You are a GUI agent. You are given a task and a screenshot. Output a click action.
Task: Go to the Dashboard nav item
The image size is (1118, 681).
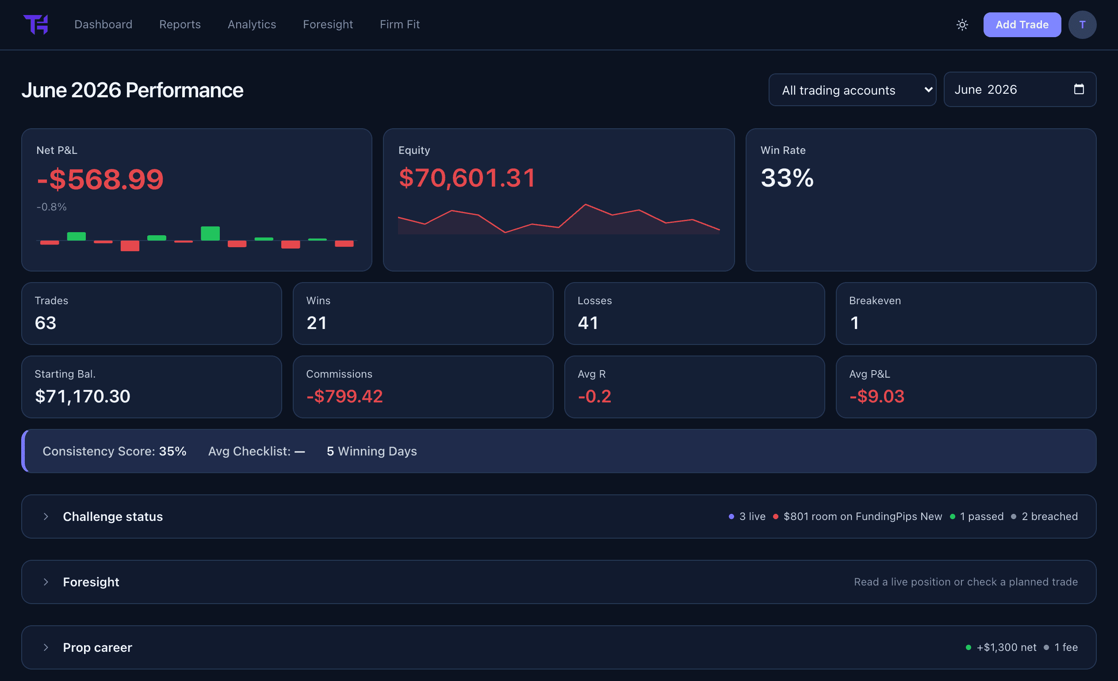pyautogui.click(x=103, y=24)
